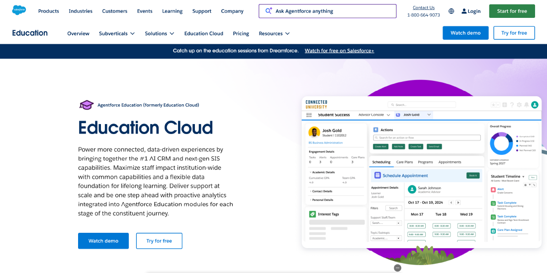Click the Login person icon
The width and height of the screenshot is (547, 273).
(x=464, y=11)
